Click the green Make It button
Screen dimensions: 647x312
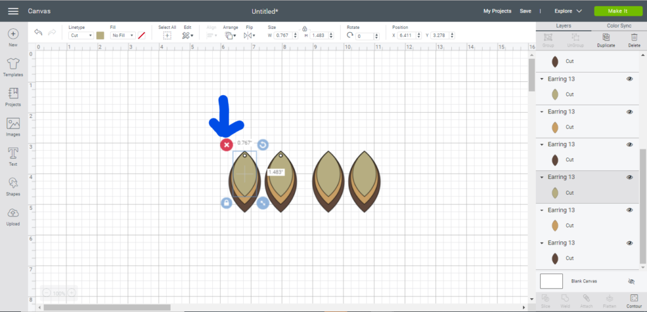tap(618, 11)
